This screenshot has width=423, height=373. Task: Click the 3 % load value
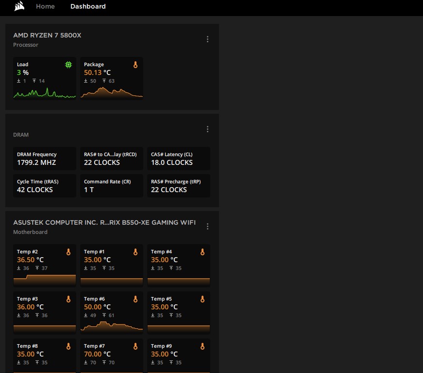(23, 72)
